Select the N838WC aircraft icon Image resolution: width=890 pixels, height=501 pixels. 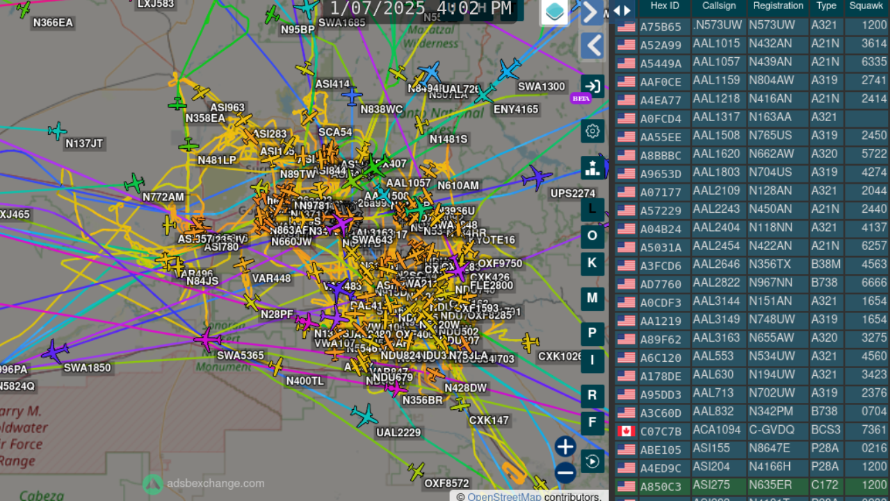coord(352,95)
